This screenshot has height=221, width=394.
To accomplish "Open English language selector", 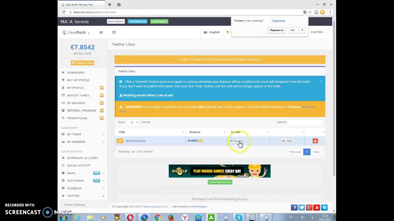I will pyautogui.click(x=211, y=32).
